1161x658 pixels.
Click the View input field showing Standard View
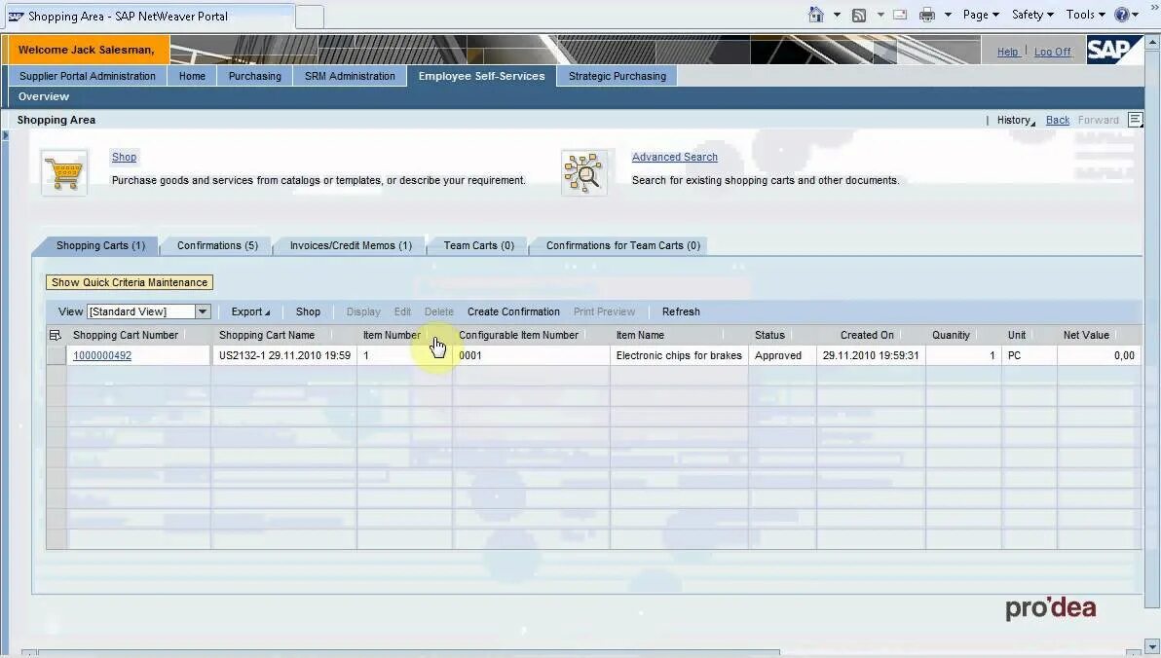141,311
